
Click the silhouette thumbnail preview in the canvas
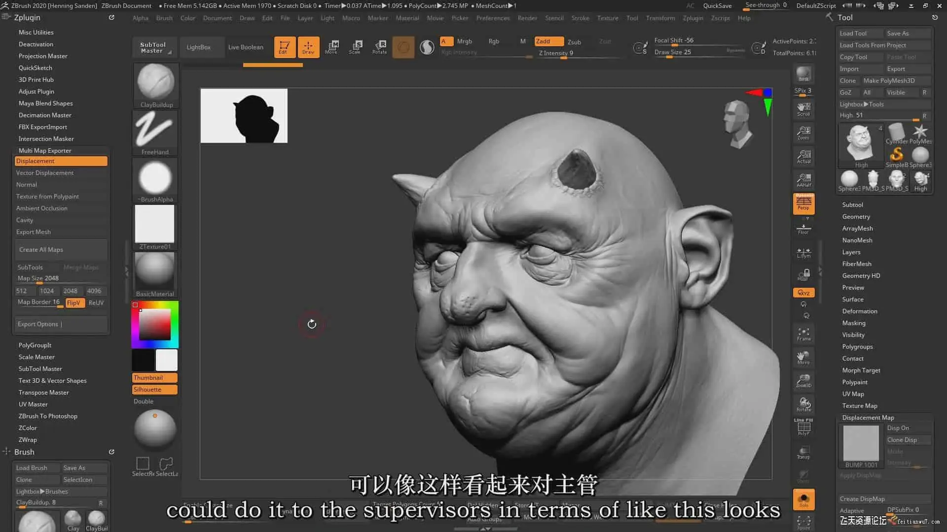[x=244, y=116]
